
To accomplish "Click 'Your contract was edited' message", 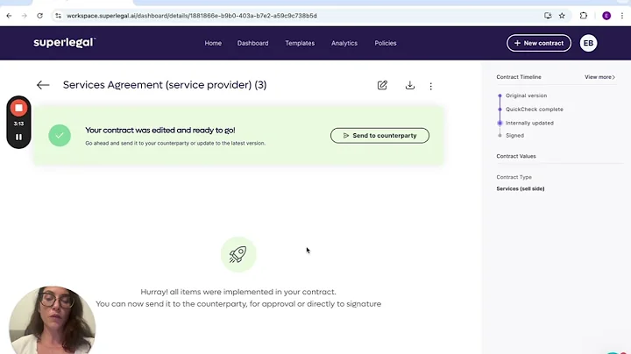I will coord(160,131).
